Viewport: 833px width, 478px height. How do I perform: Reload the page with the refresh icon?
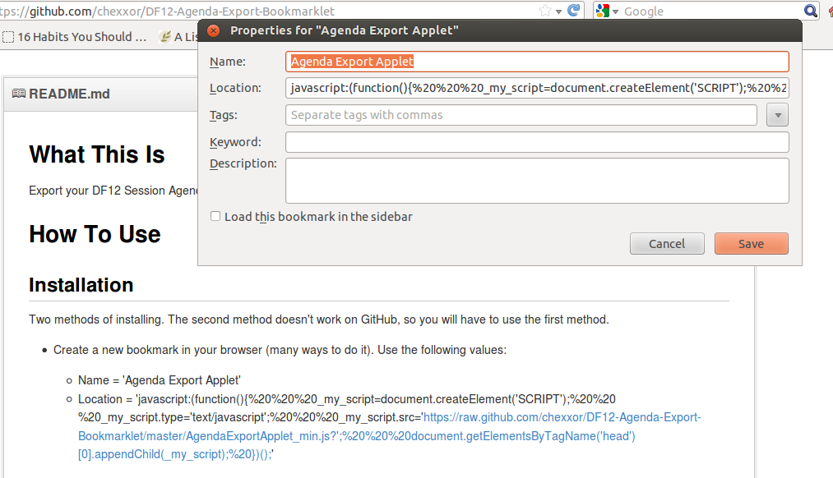pyautogui.click(x=574, y=11)
